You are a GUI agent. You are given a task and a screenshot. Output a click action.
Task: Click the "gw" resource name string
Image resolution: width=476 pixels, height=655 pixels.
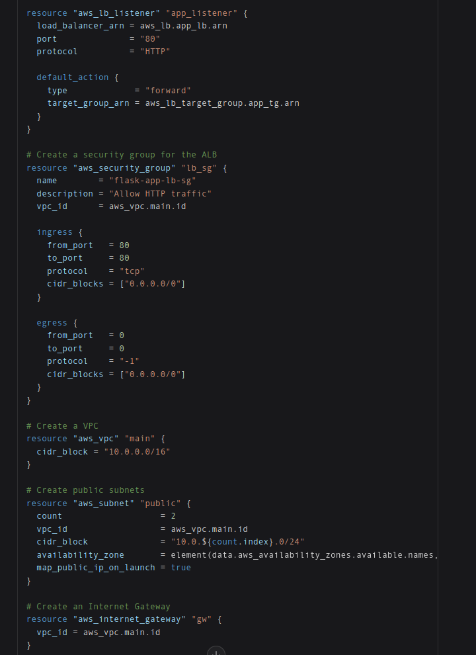(x=202, y=619)
